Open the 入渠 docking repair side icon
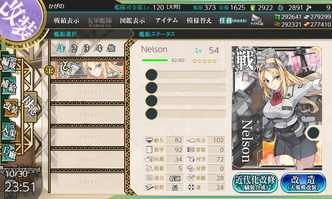Image resolution: width=332 pixels, height=199 pixels. pyautogui.click(x=9, y=131)
